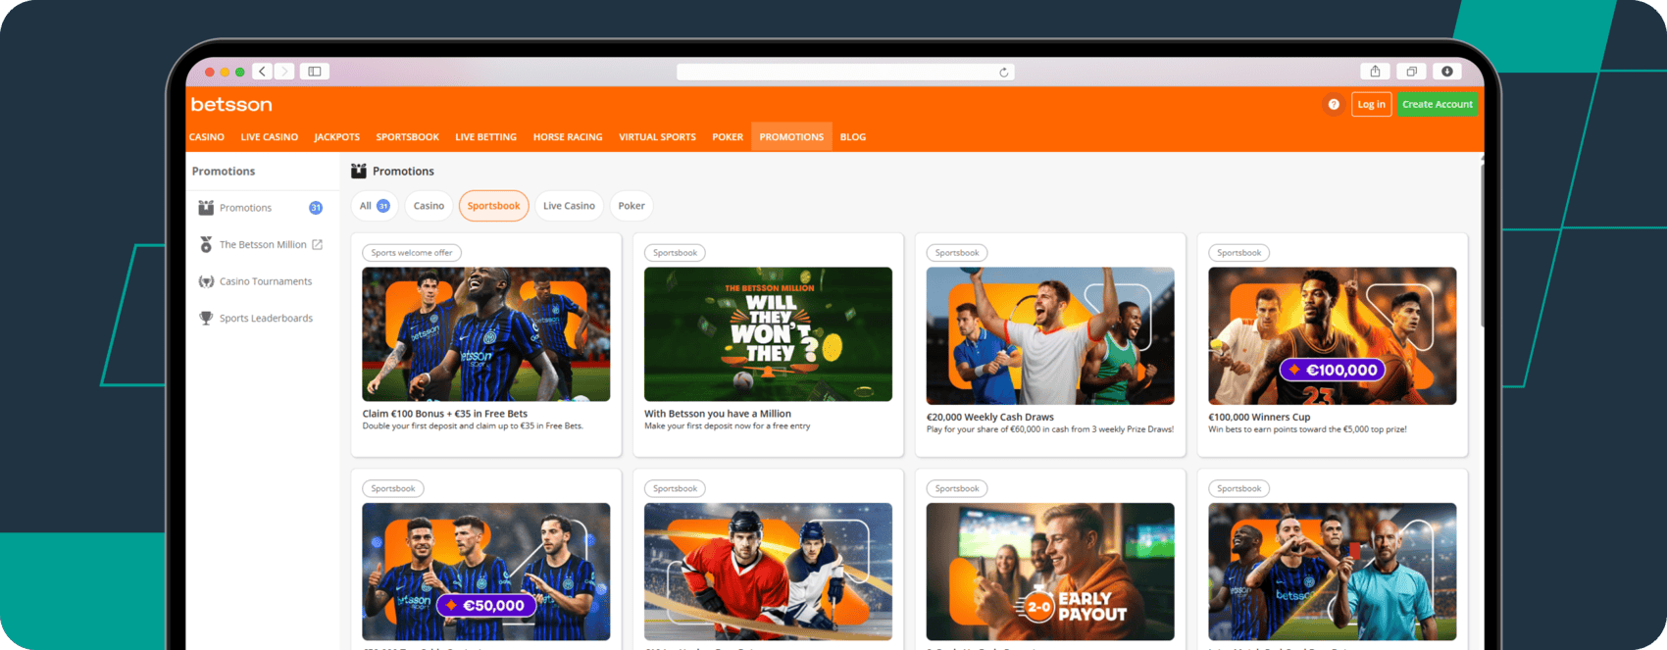Click 'Make your first deposit now' description

(x=728, y=426)
